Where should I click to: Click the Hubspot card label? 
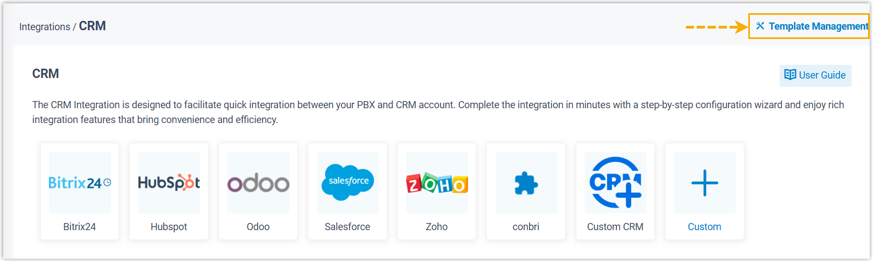(x=169, y=227)
